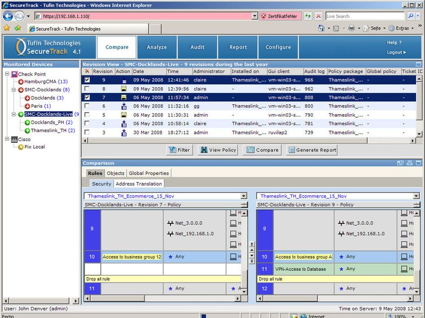Click the Add to Favorites icon

click(18, 28)
